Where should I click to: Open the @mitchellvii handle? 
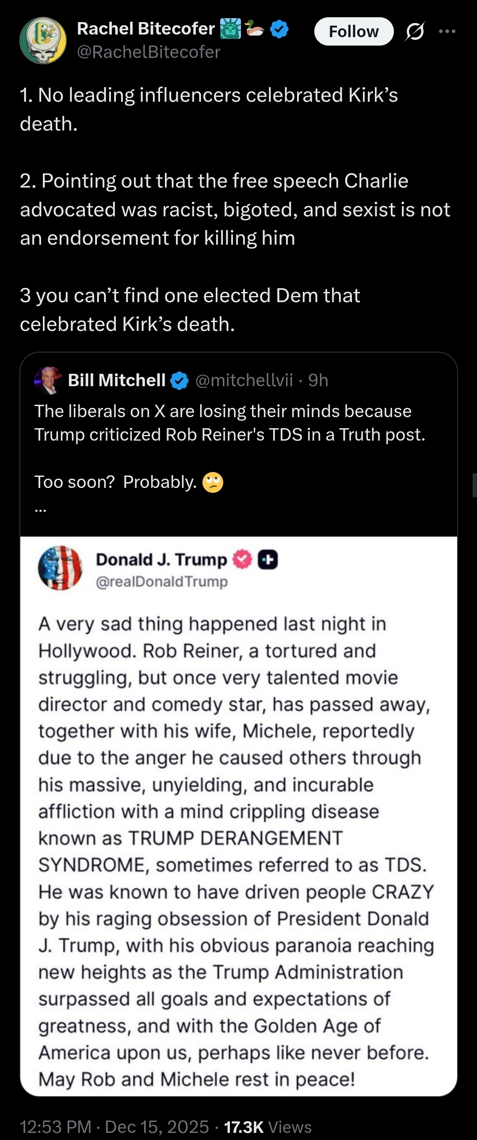pyautogui.click(x=244, y=380)
